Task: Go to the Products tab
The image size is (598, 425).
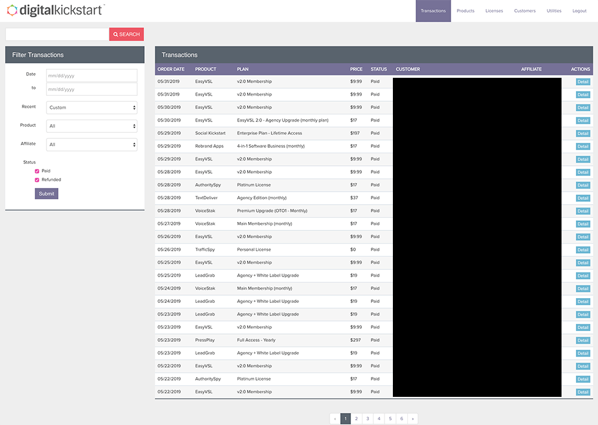Action: [x=465, y=11]
